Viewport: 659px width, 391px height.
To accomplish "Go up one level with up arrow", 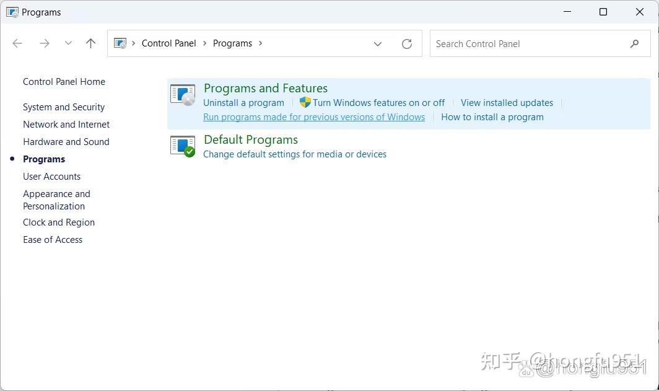I will tap(91, 43).
